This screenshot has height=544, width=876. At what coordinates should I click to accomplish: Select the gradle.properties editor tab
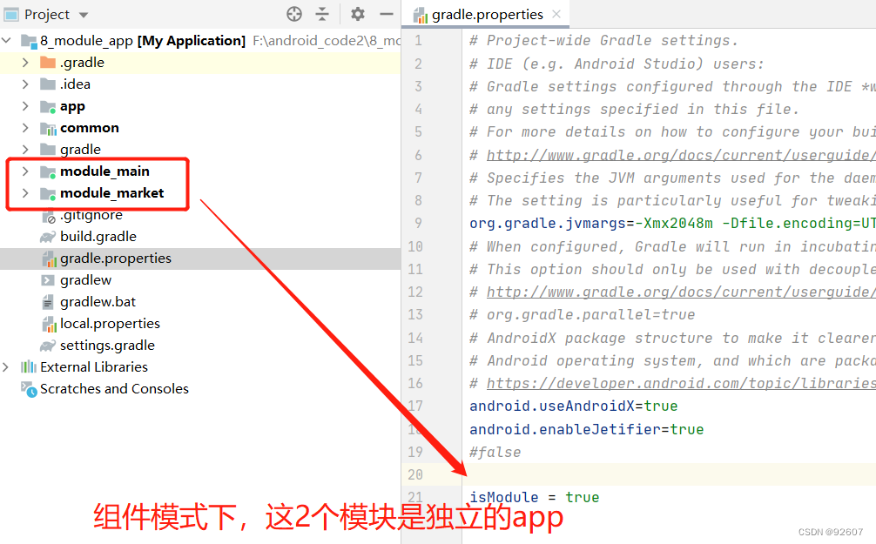tap(487, 15)
